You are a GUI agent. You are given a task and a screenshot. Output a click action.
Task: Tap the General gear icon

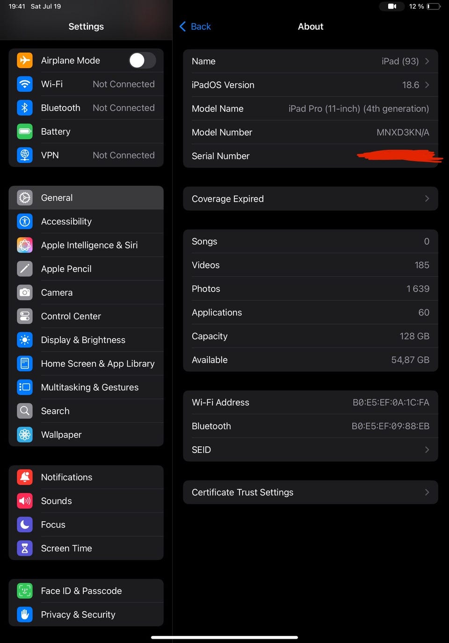(x=25, y=197)
